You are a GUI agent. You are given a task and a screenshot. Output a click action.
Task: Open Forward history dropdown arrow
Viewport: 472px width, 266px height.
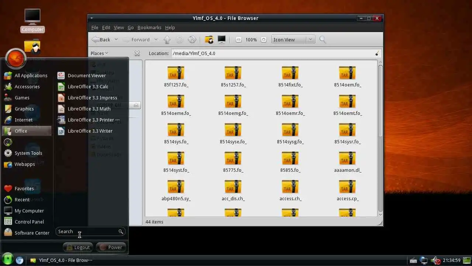156,40
